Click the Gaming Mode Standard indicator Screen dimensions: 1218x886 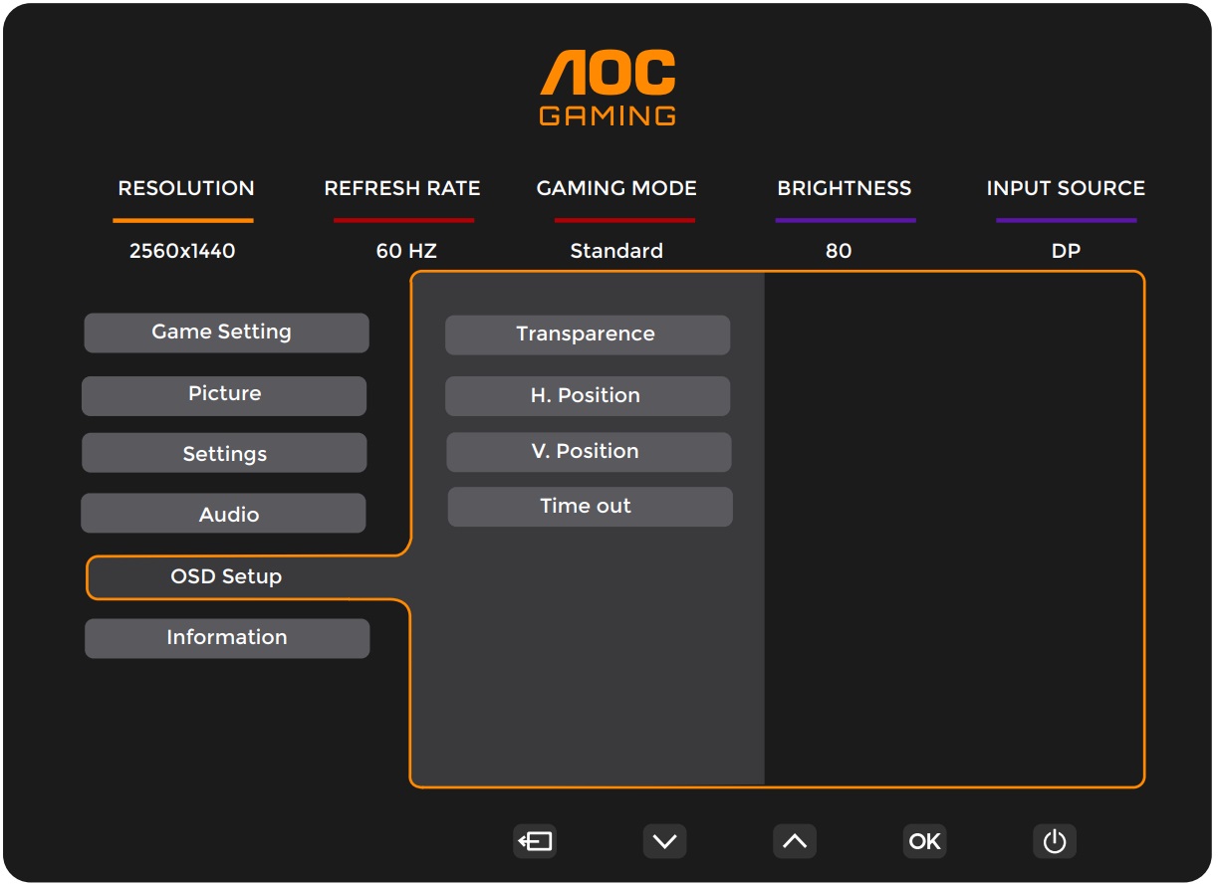click(616, 251)
